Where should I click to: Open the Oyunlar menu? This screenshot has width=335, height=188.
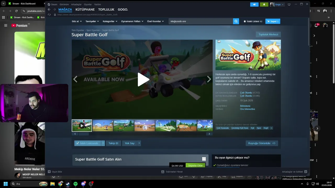click(88, 4)
